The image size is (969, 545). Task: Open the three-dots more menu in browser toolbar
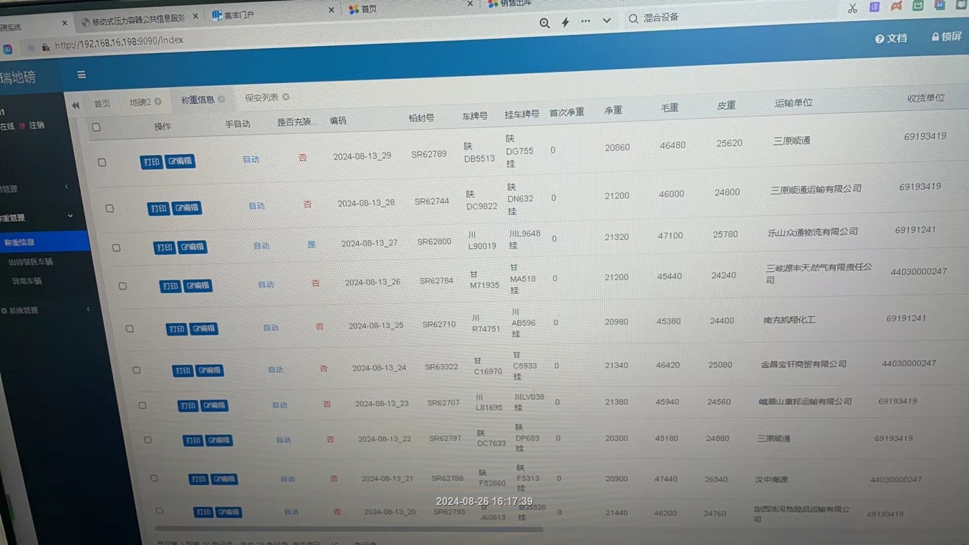(585, 21)
